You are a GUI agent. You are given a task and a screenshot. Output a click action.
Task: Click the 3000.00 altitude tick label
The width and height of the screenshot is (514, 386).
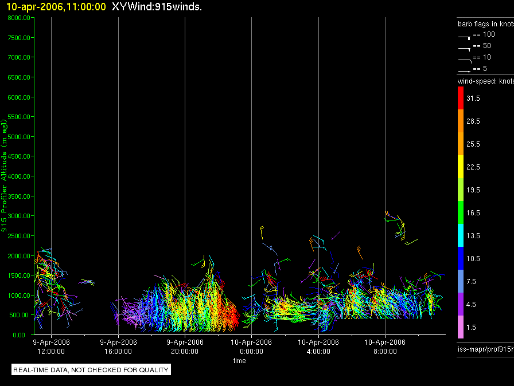pos(19,216)
